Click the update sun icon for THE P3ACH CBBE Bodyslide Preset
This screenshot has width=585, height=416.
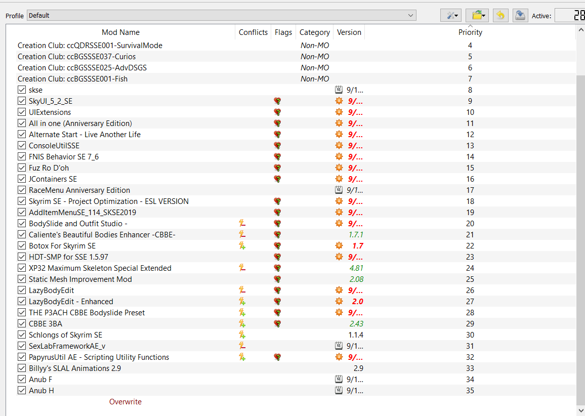339,312
